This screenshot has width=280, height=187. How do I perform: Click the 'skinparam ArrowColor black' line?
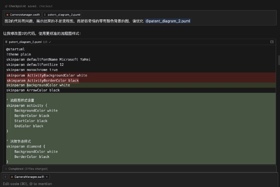click(33, 90)
